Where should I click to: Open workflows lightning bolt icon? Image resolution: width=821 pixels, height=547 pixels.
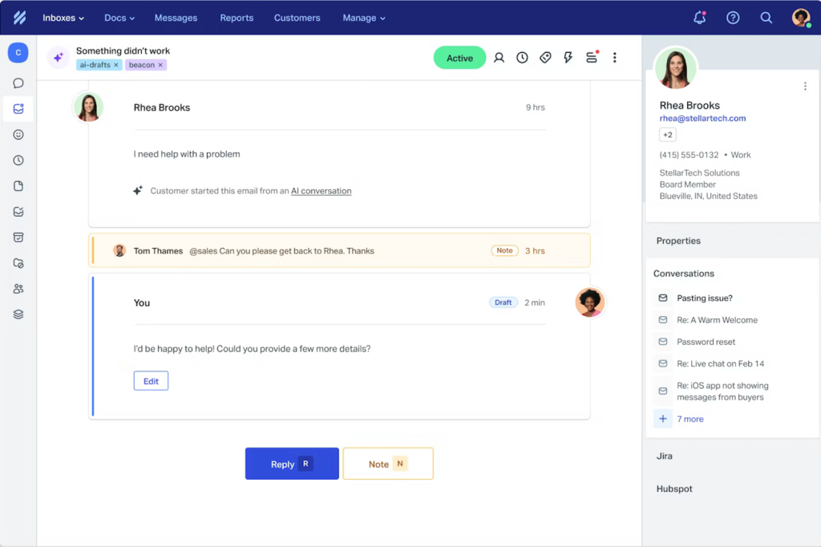568,58
